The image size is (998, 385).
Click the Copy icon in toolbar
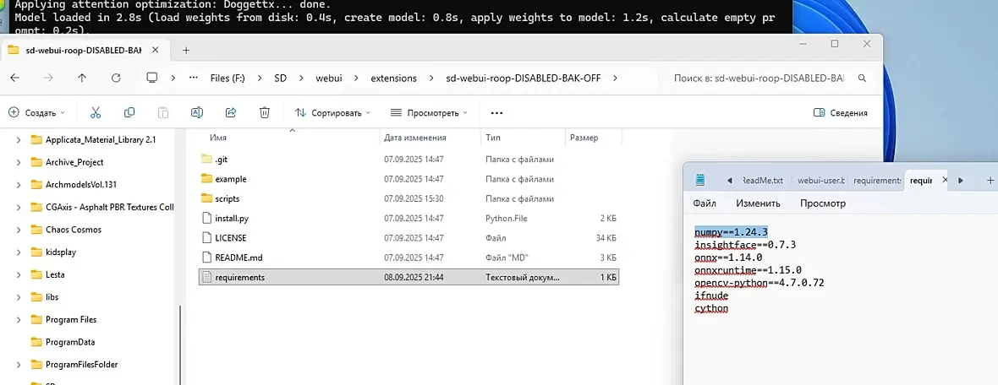129,112
